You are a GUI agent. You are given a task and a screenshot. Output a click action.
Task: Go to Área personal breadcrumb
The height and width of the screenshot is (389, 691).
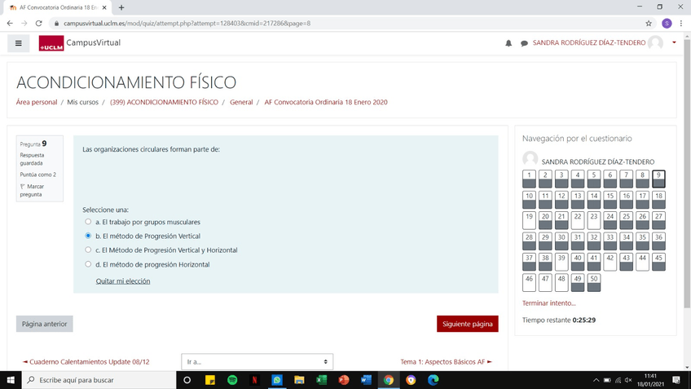click(x=37, y=103)
